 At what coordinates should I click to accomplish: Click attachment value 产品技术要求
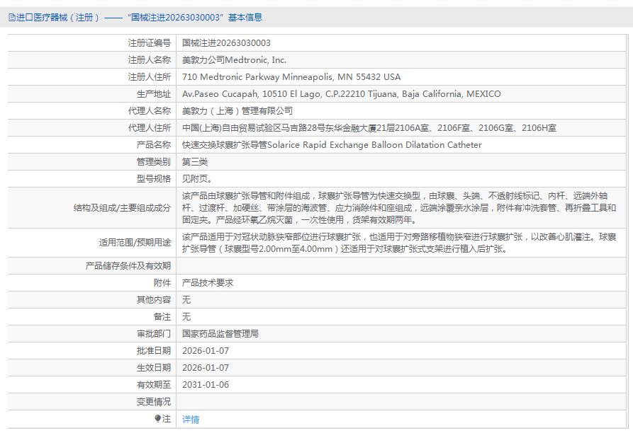208,283
